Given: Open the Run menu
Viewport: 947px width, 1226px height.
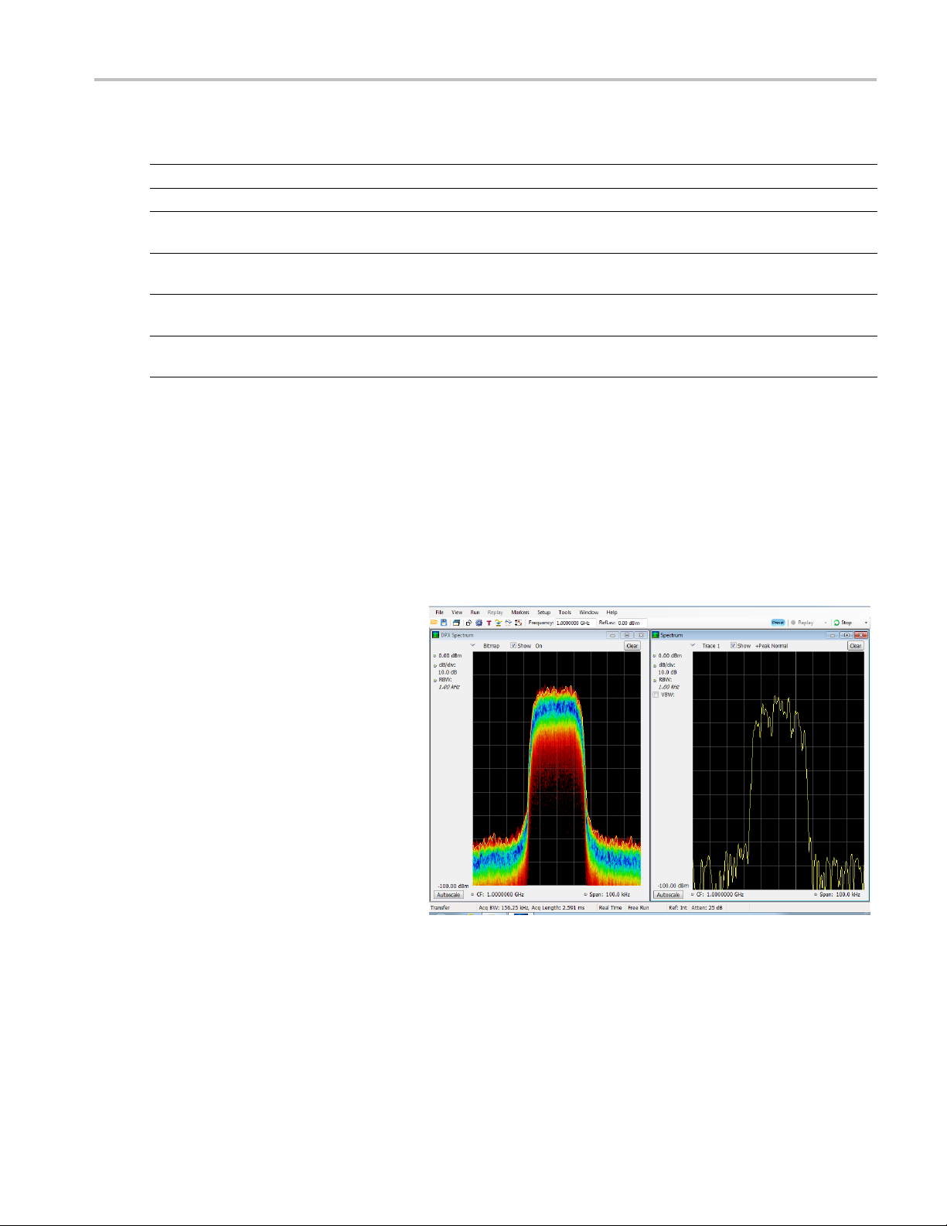Looking at the screenshot, I should (x=475, y=613).
